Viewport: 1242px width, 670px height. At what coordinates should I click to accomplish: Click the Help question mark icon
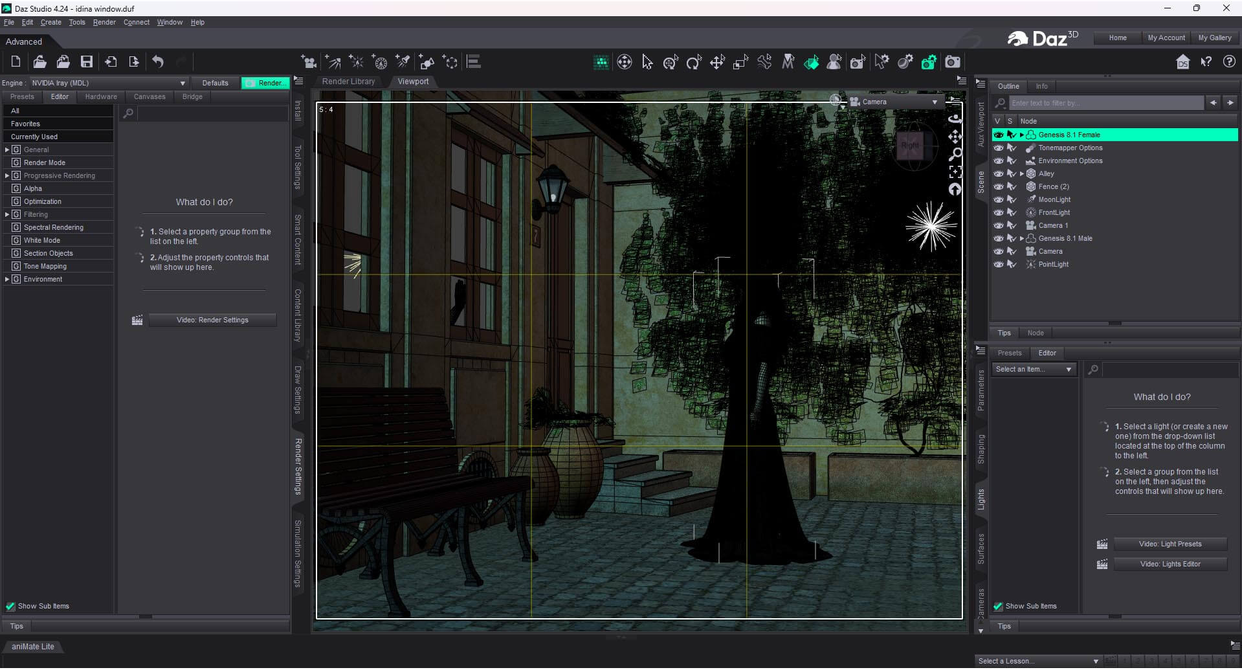click(x=1229, y=62)
